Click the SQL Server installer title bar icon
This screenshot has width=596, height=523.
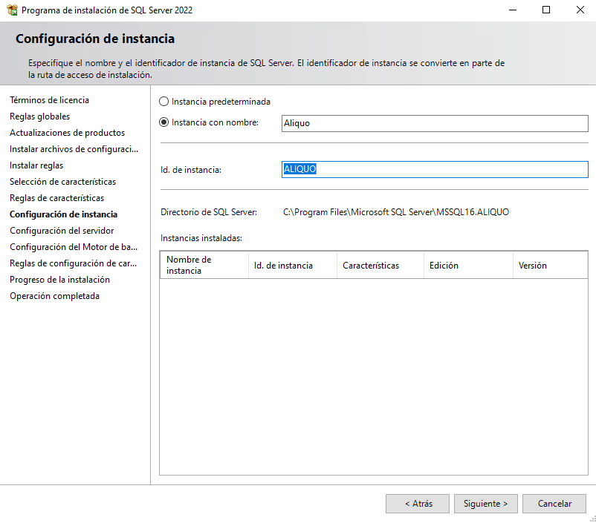click(x=12, y=10)
